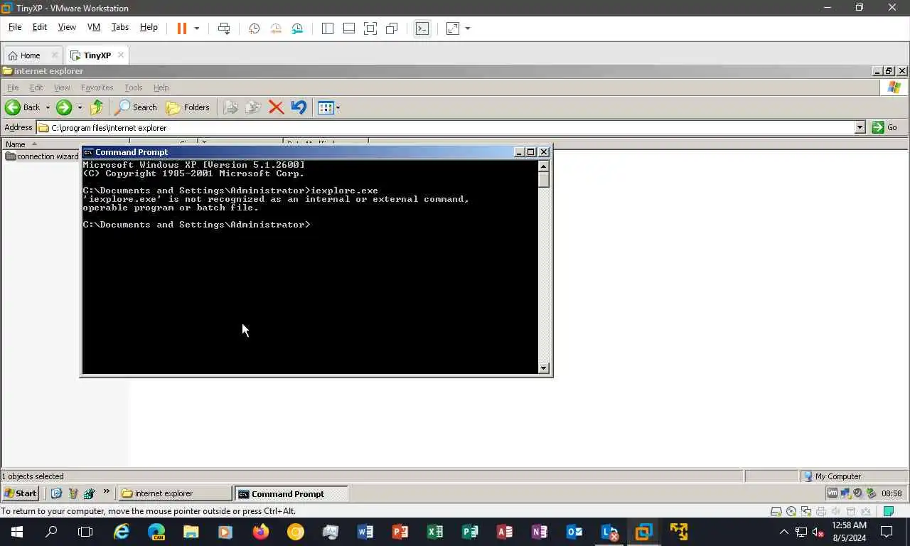
Task: Select Command Prompt taskbar button
Action: tap(291, 493)
